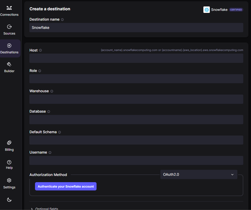Show info tooltip for Warehouse
The height and width of the screenshot is (210, 251).
pyautogui.click(x=52, y=91)
